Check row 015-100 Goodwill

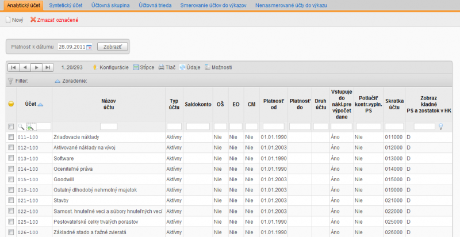tap(11, 179)
